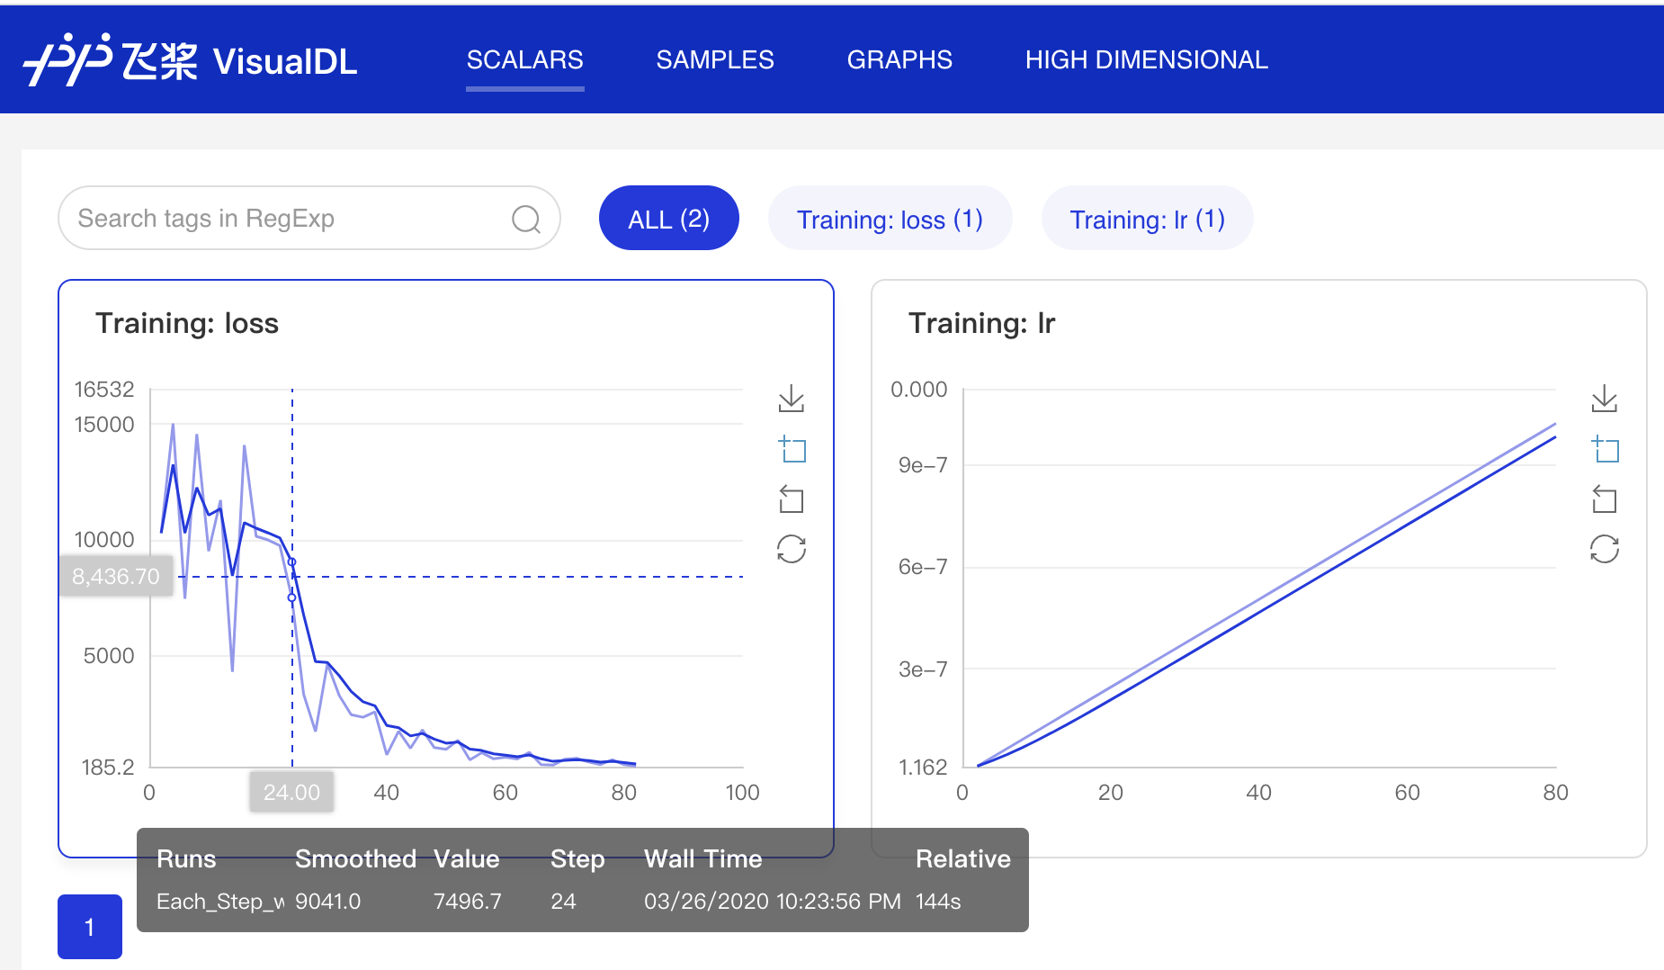Image resolution: width=1664 pixels, height=970 pixels.
Task: Click the search magnifier icon
Action: tap(526, 219)
